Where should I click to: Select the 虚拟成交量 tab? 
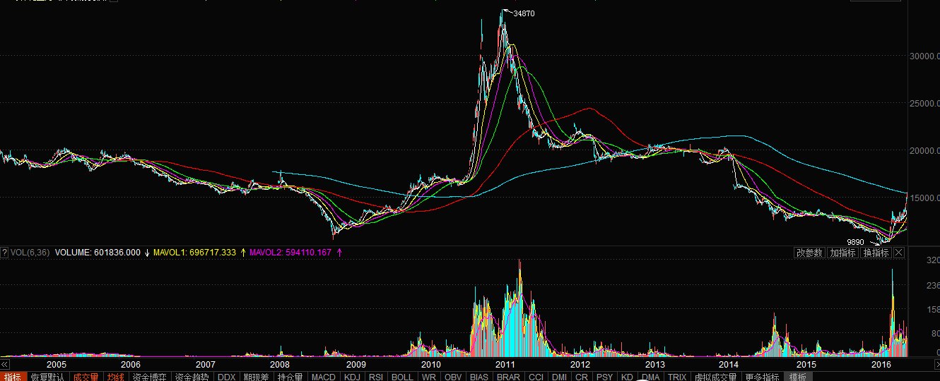click(715, 377)
